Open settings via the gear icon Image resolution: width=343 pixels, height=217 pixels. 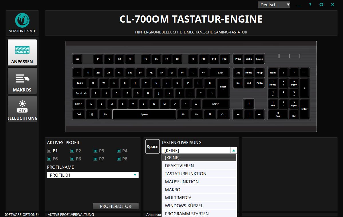(321, 5)
